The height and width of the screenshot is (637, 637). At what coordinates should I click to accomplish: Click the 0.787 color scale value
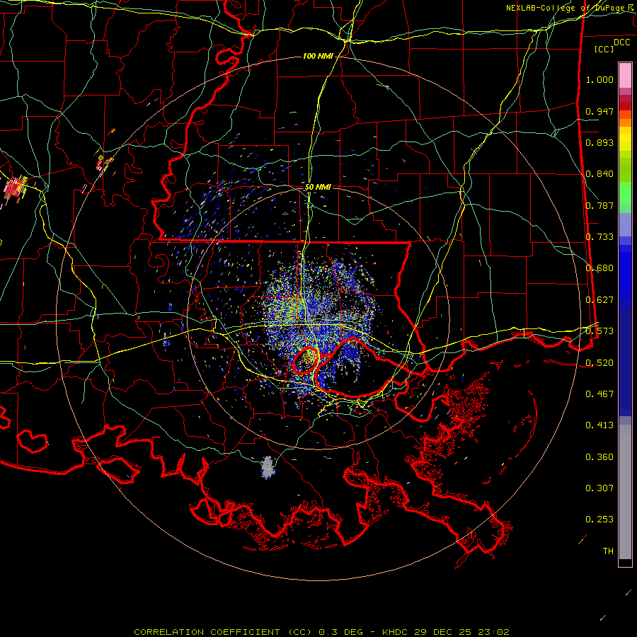(599, 205)
